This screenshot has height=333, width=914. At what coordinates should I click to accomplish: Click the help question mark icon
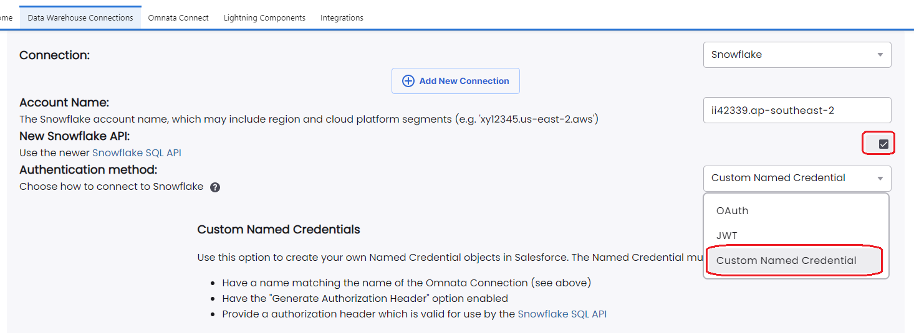(x=215, y=187)
